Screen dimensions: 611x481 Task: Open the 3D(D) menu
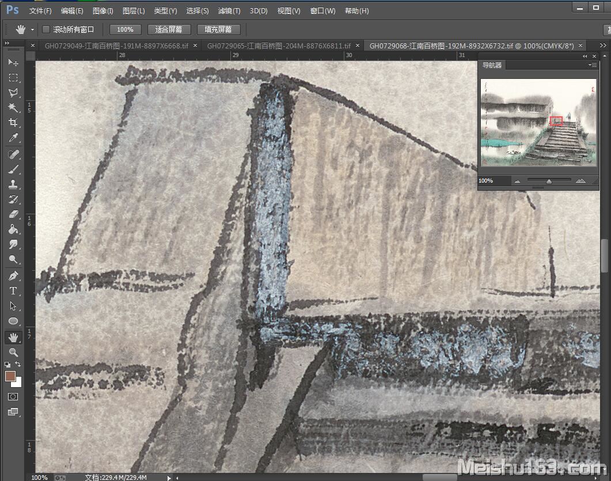point(259,11)
